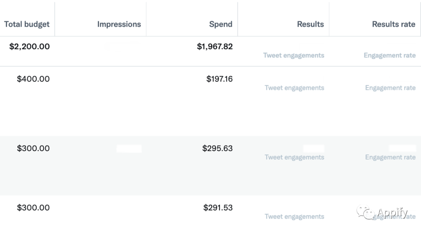Click the Results column header
This screenshot has height=232, width=421.
(310, 24)
